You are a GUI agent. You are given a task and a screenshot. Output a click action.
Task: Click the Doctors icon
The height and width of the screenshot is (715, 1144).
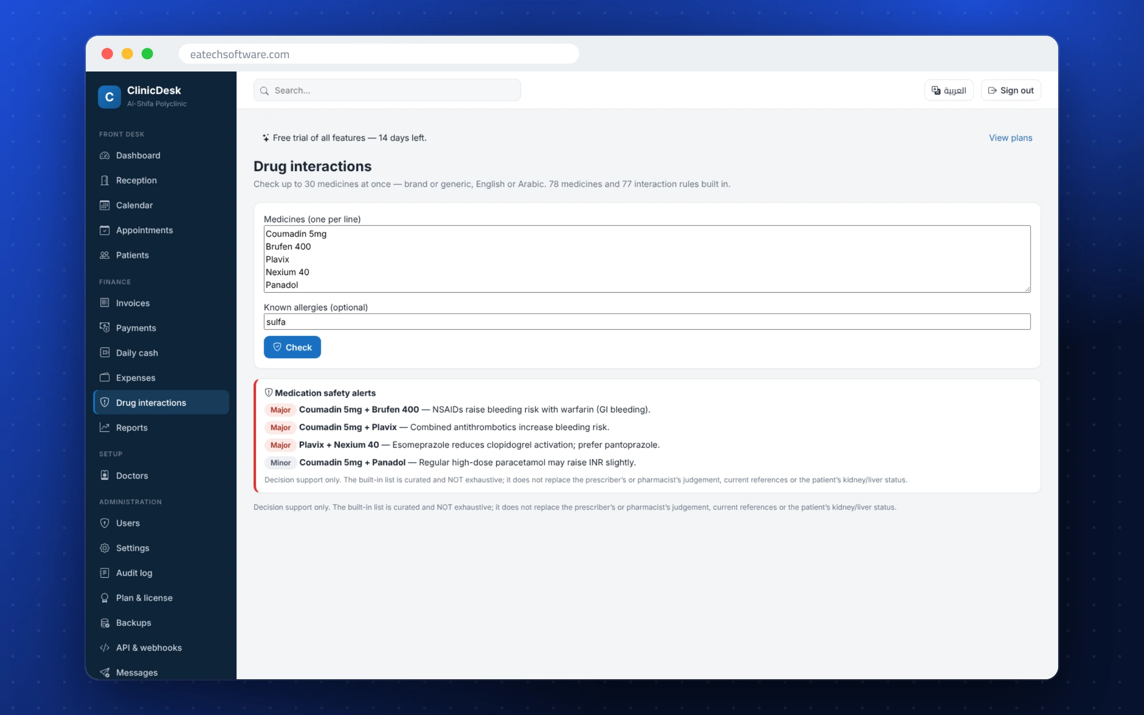(104, 475)
